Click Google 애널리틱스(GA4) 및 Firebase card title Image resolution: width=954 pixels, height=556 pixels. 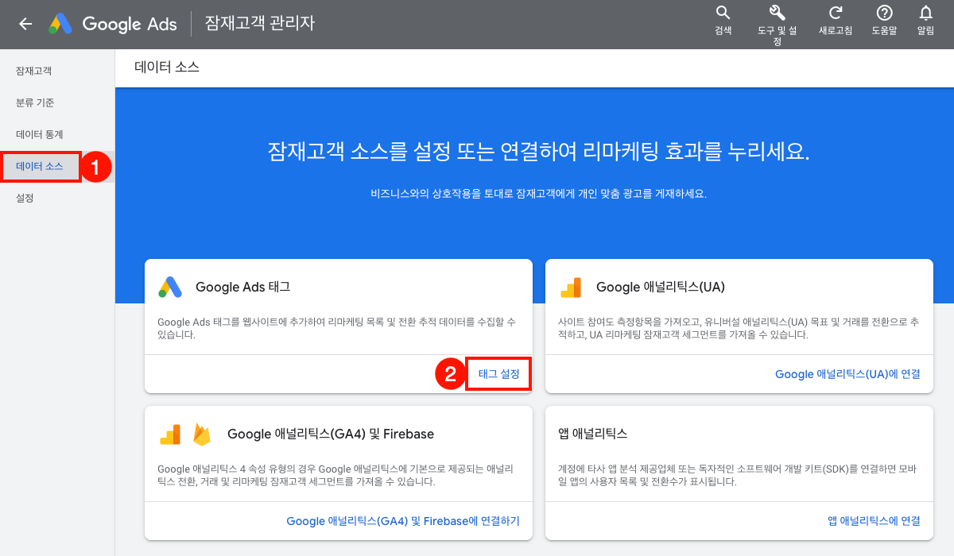click(331, 434)
